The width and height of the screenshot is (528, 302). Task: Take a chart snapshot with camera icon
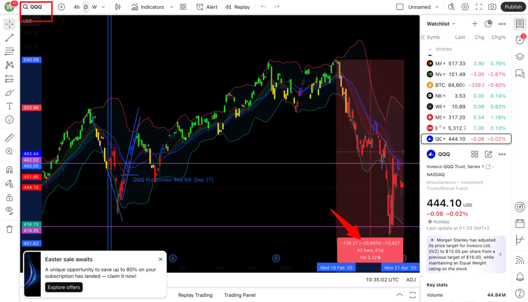point(492,7)
